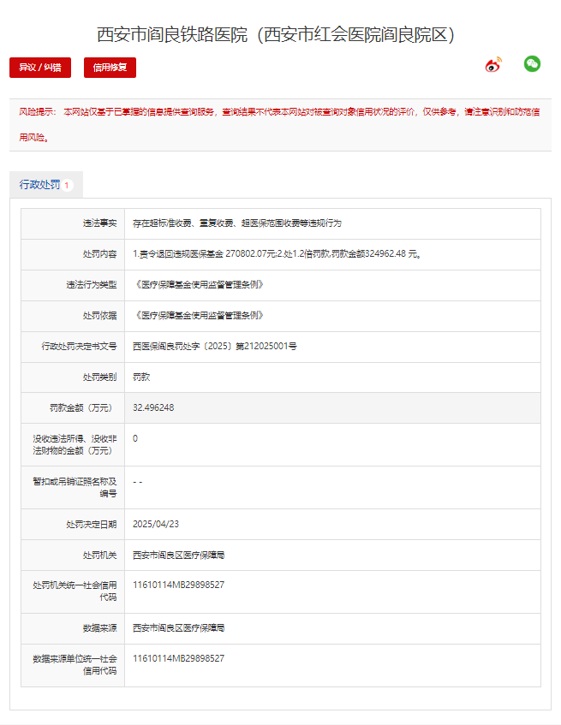This screenshot has width=561, height=725.
Task: Click the text 存在超标准收费、重复收费
Action: tap(182, 223)
